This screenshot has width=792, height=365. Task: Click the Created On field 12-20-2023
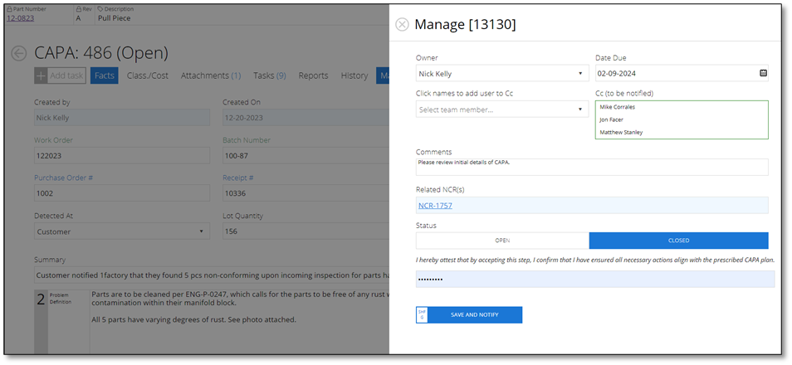pyautogui.click(x=306, y=118)
